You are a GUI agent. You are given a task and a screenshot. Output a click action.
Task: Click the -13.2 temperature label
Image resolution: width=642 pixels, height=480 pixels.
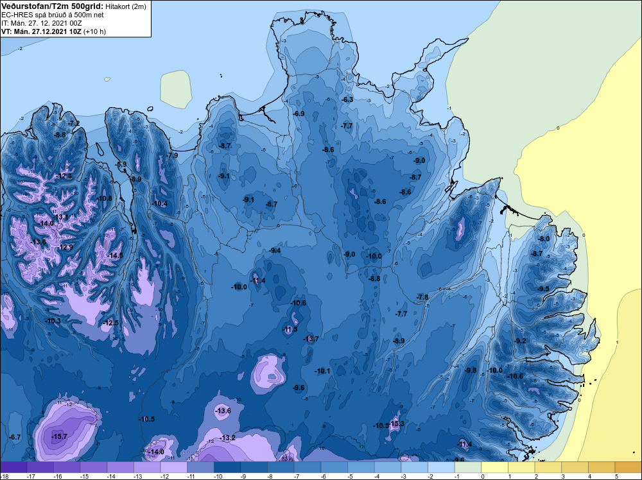pyautogui.click(x=228, y=438)
